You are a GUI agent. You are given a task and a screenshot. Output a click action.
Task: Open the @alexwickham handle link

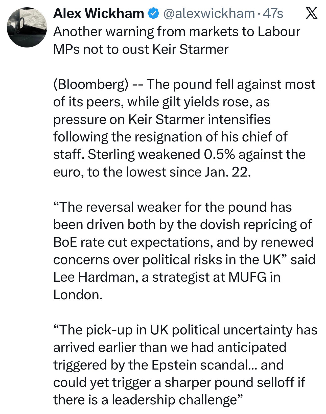coord(209,13)
